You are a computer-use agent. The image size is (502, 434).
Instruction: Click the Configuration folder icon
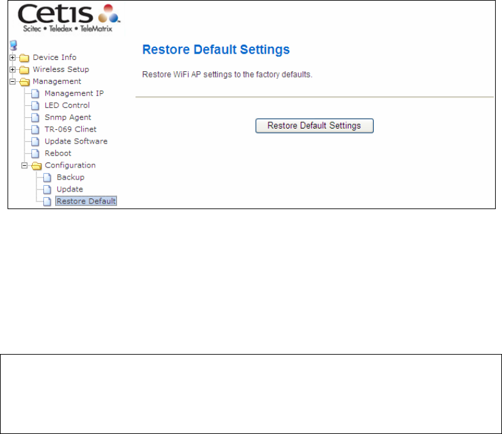[36, 166]
